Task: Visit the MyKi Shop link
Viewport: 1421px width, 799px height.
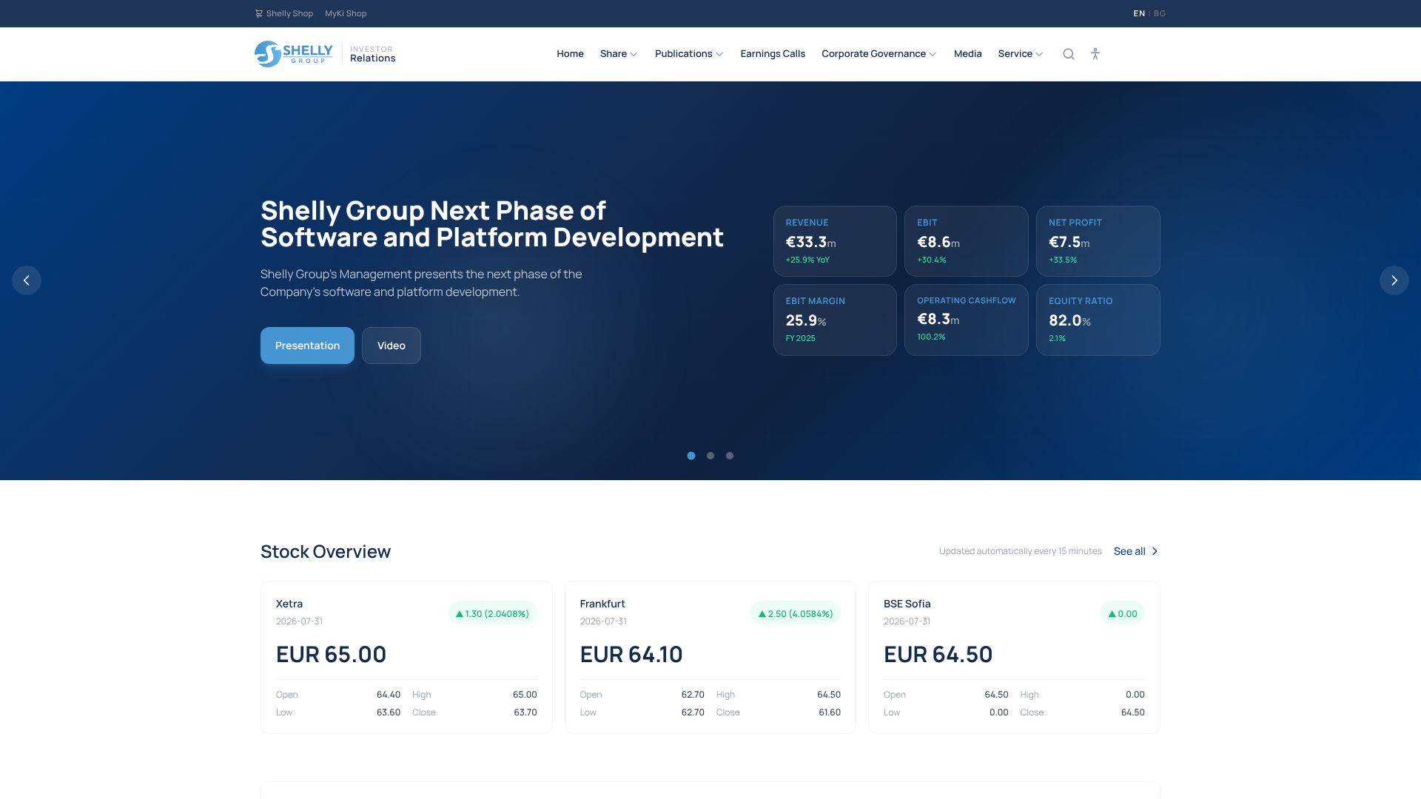Action: click(346, 13)
